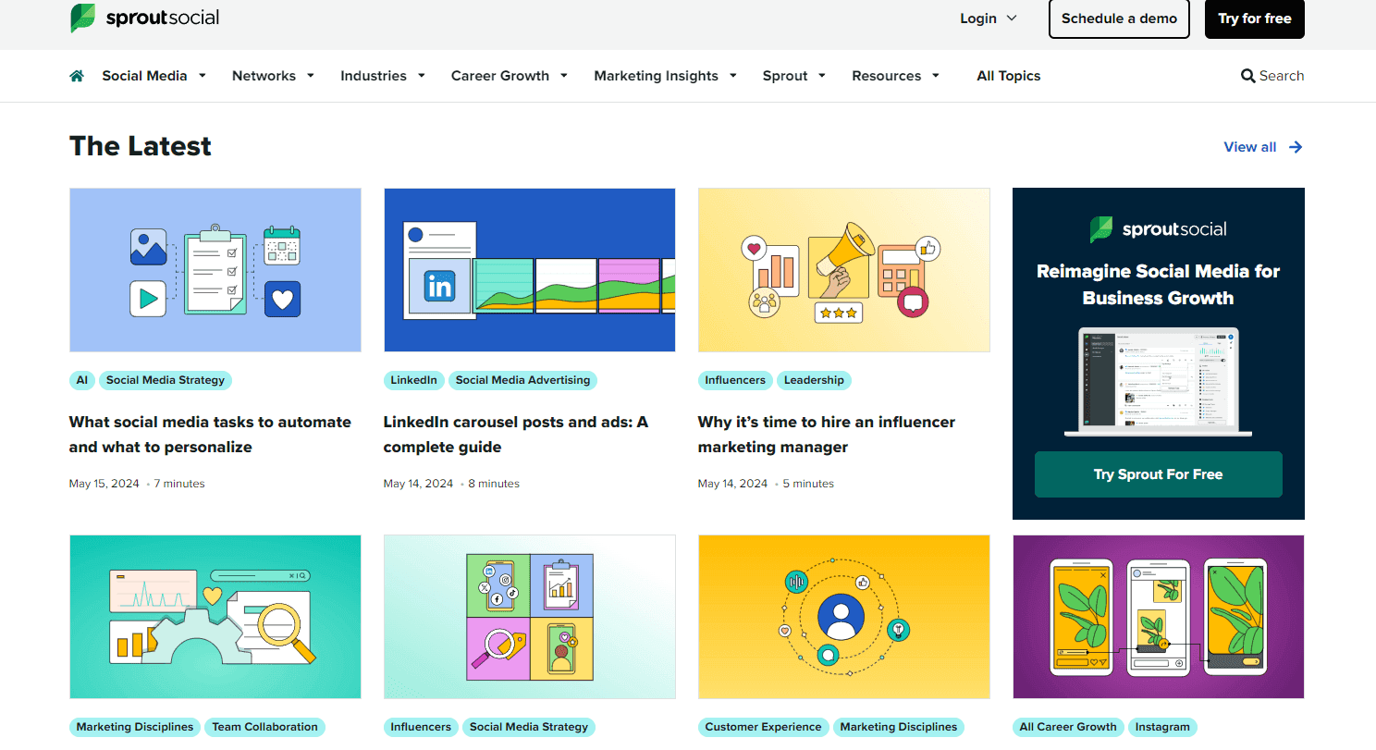Open the Login dropdown
Viewport: 1376px width, 750px height.
[x=989, y=18]
